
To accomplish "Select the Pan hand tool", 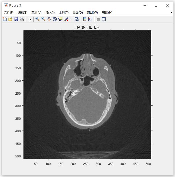I will pyautogui.click(x=49, y=19).
